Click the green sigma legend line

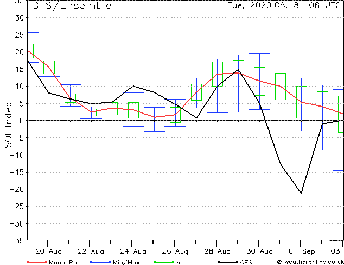[x=164, y=262]
